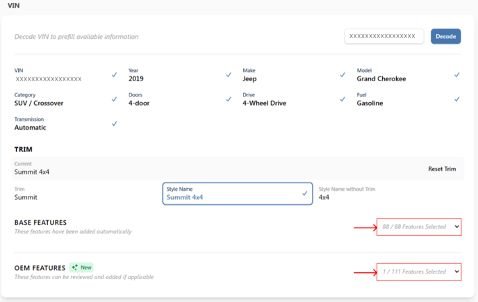Expand the 1 / 111 Features Selected dropdown
Image resolution: width=478 pixels, height=302 pixels.
point(419,272)
